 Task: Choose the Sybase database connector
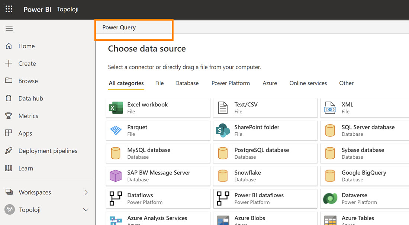click(365, 153)
